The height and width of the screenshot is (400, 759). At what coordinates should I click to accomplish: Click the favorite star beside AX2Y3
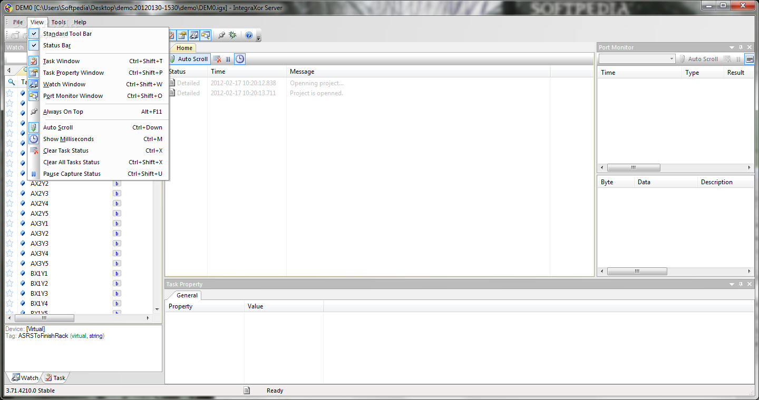tap(9, 194)
